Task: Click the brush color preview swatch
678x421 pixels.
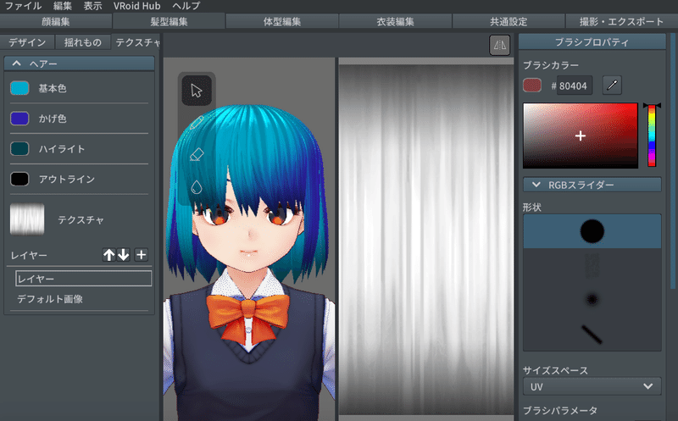Action: (x=532, y=86)
